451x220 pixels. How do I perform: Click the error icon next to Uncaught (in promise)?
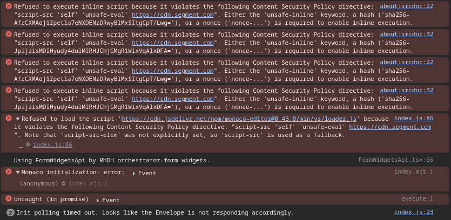tap(9, 199)
